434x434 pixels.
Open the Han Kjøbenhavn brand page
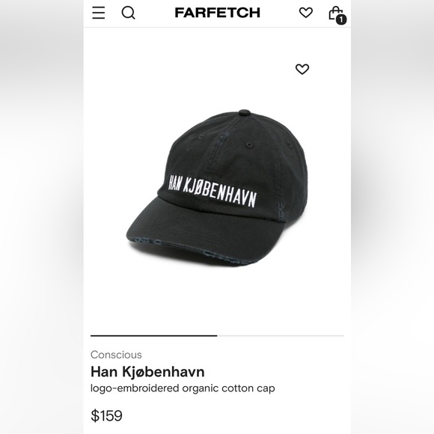point(147,372)
